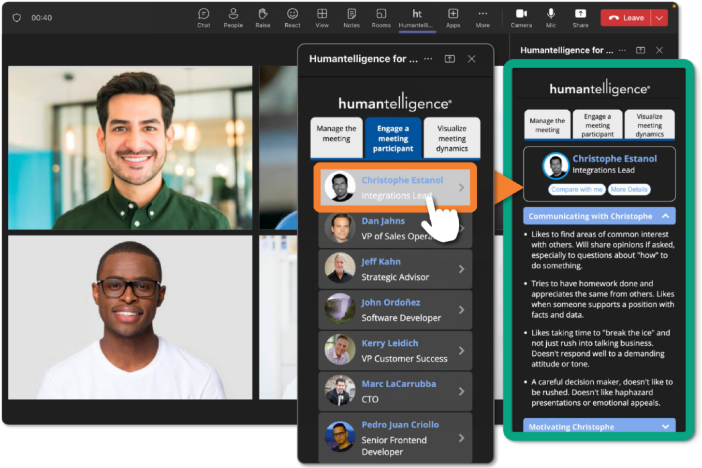Open Breakout Rooms icon
This screenshot has width=702, height=468.
point(381,18)
